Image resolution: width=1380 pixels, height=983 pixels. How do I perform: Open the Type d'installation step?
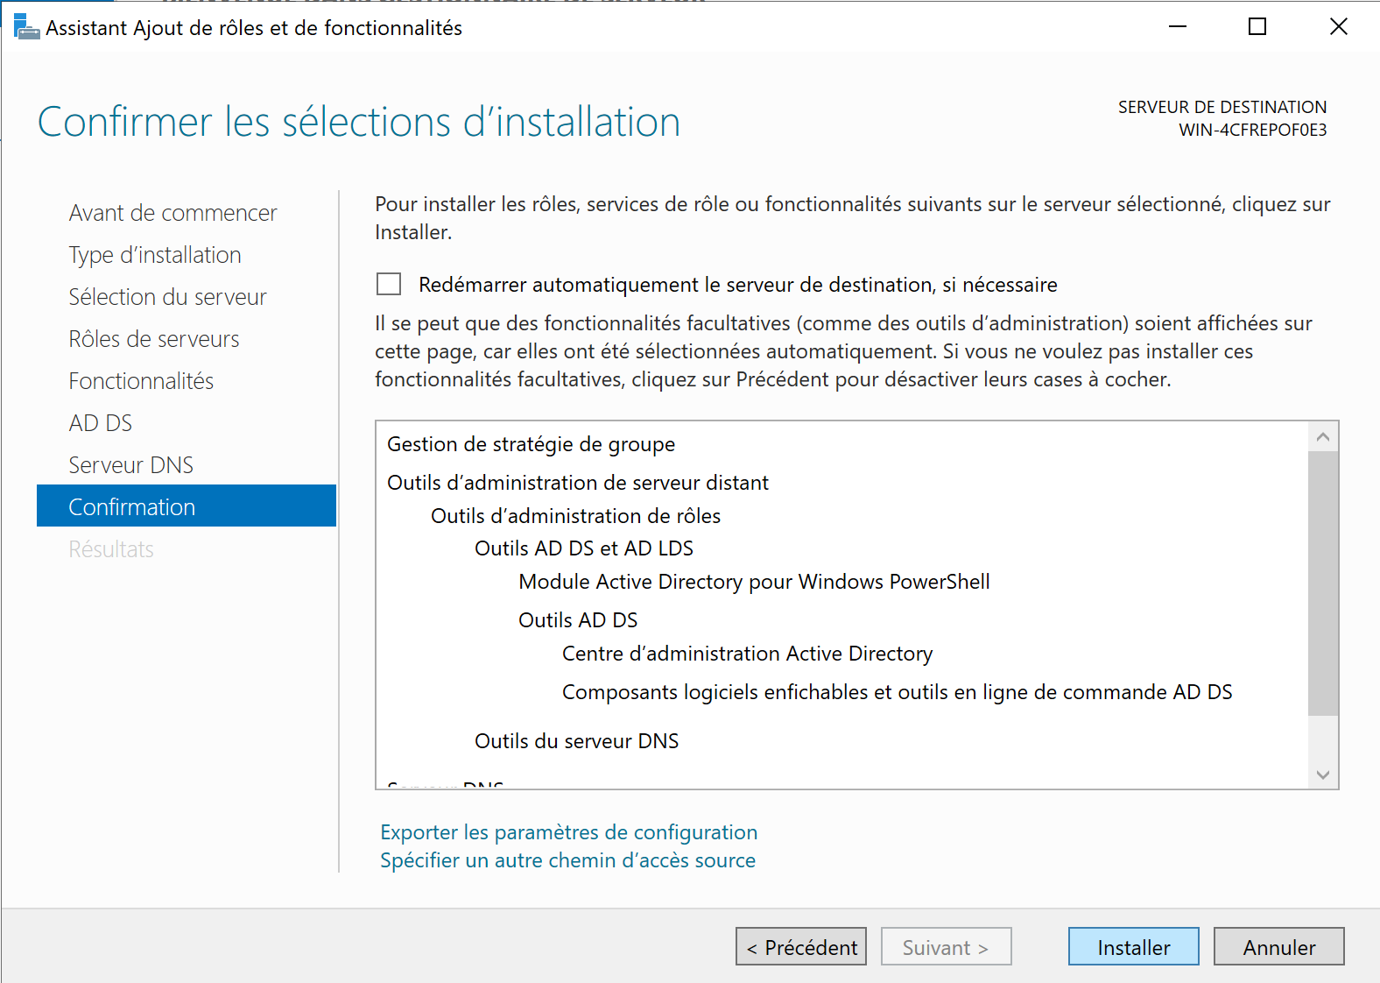pos(155,255)
